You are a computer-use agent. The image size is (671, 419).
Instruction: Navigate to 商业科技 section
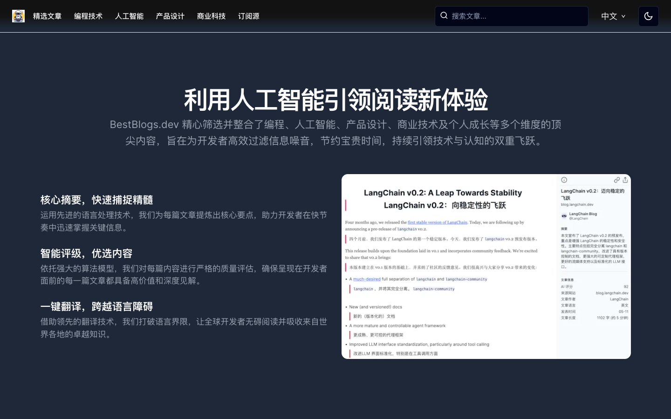(211, 16)
